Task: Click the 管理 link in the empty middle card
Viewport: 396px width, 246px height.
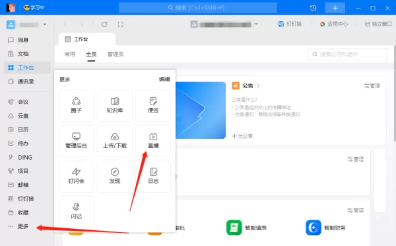Action: 356,159
